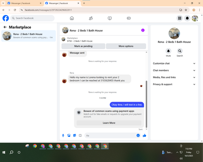Image resolution: width=203 pixels, height=162 pixels.
Task: Click chat scroll-down arrow
Action: point(146,129)
